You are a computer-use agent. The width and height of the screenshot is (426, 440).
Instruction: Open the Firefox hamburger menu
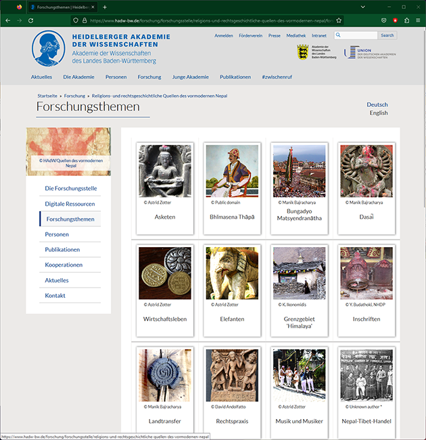(418, 20)
